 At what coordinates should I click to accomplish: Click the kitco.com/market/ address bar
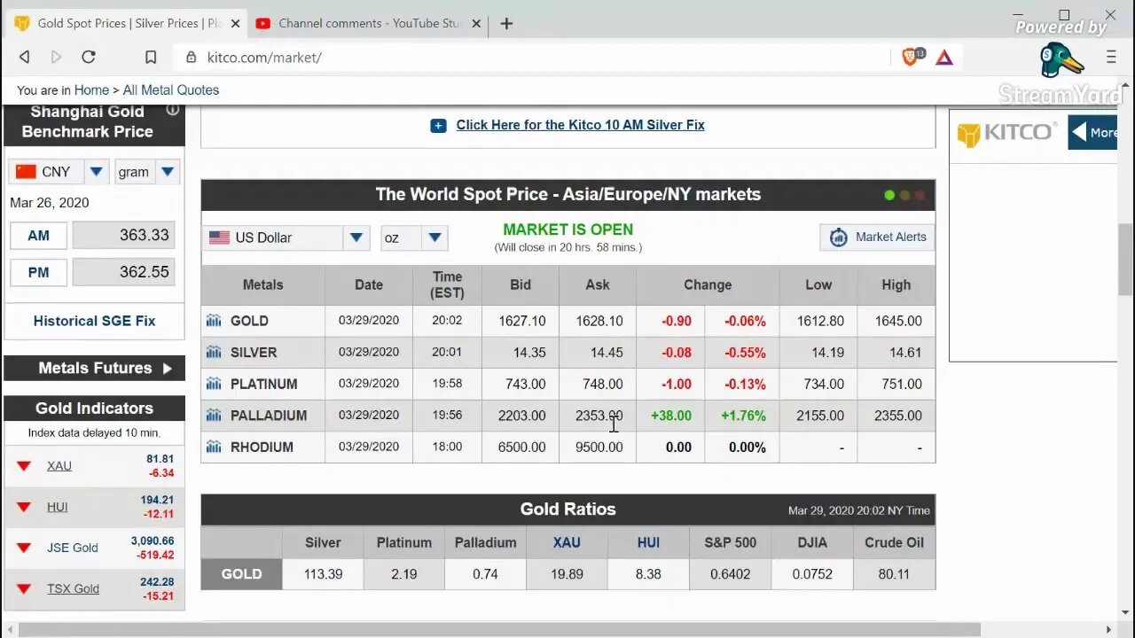pos(532,58)
